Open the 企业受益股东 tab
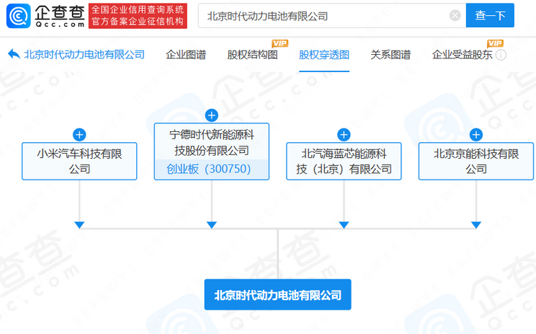This screenshot has height=334, width=536. point(462,55)
